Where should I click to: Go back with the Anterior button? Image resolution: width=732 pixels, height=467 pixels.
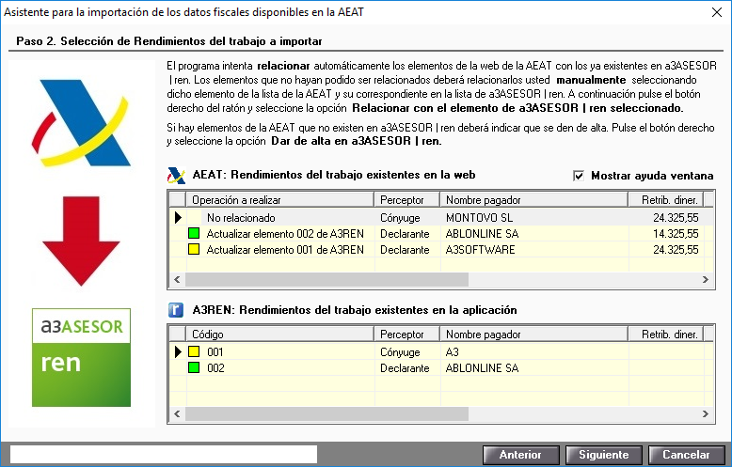click(x=520, y=455)
